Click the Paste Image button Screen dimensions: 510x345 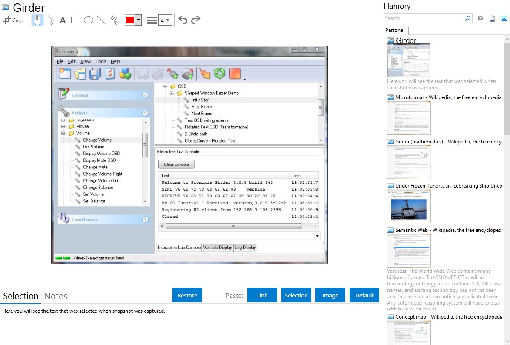(x=330, y=295)
